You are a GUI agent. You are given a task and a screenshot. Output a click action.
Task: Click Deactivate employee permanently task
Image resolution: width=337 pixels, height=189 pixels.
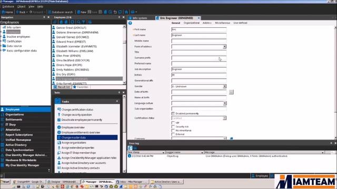82,120
